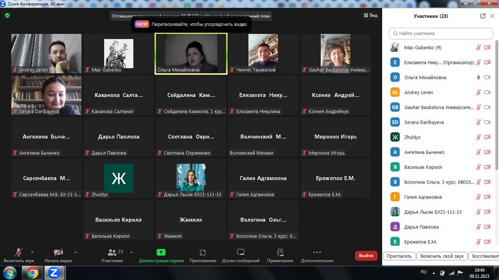Pop out the Участники panel
499x280 pixels.
point(483,16)
